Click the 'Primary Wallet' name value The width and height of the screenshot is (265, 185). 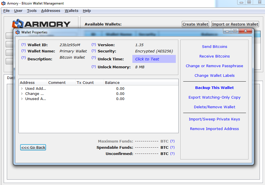point(73,51)
